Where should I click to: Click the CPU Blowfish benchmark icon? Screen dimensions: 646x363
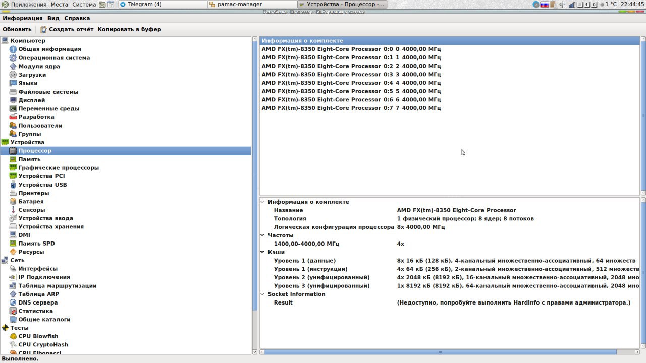13,336
